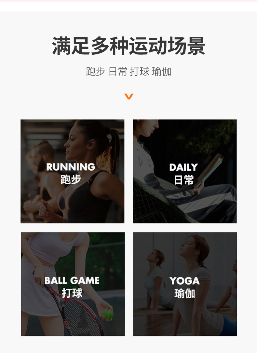
Task: Click the BALL GAME label text
Action: (x=72, y=280)
